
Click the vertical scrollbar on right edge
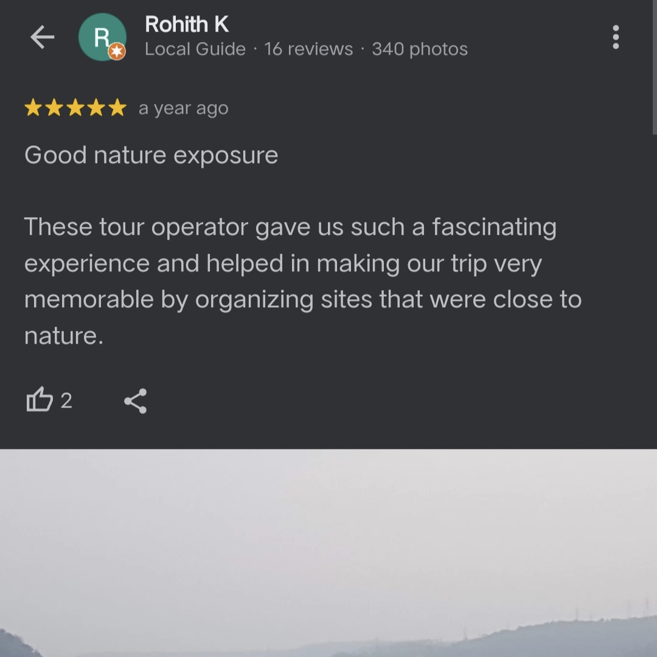[655, 67]
